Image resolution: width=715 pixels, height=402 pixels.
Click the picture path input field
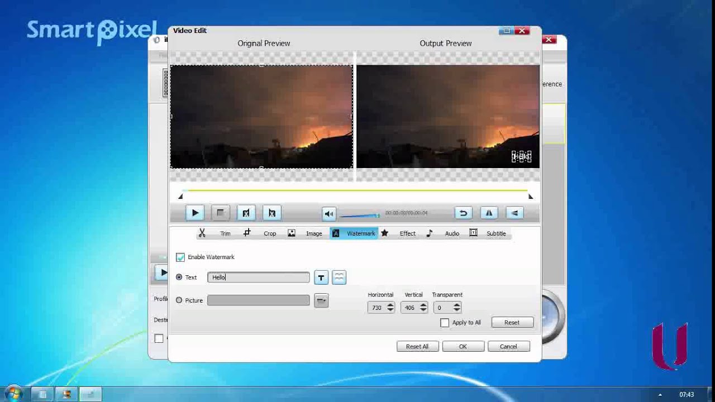tap(258, 300)
